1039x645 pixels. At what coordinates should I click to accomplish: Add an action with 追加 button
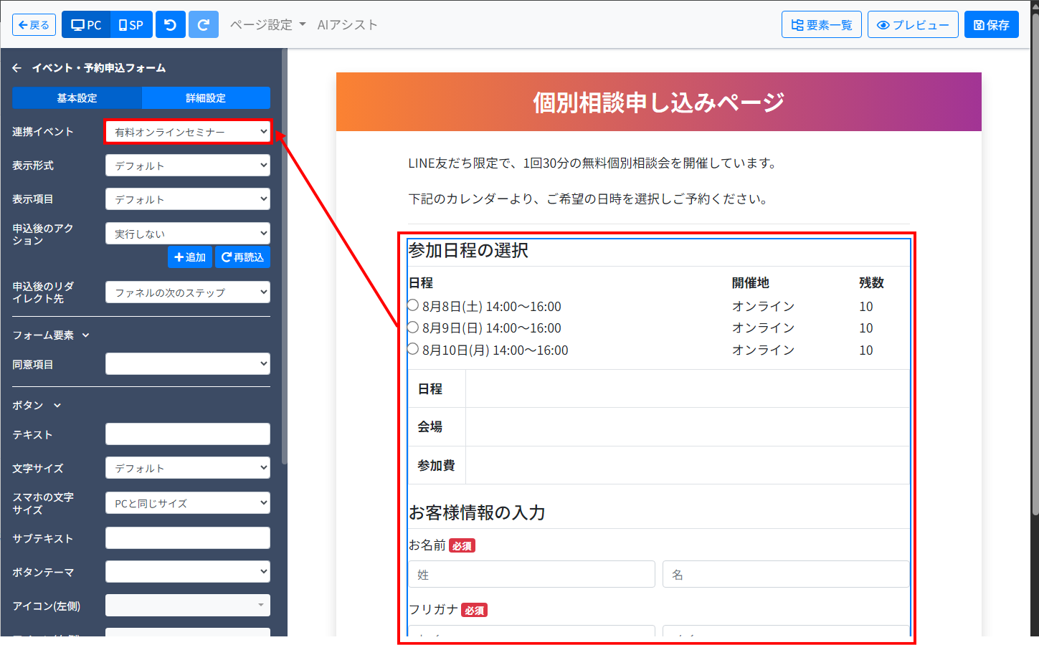coord(190,257)
